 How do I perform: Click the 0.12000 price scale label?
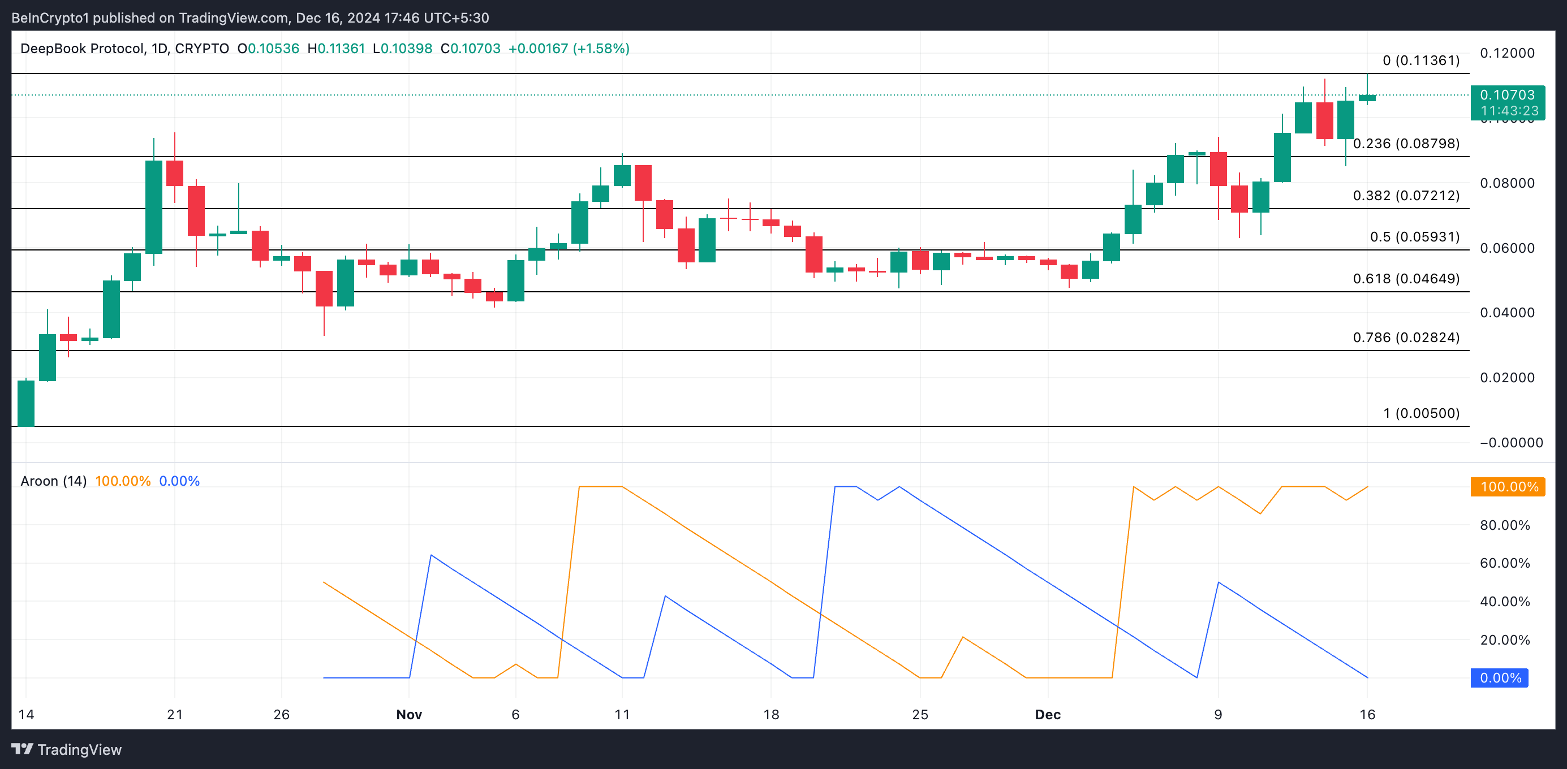(x=1507, y=54)
